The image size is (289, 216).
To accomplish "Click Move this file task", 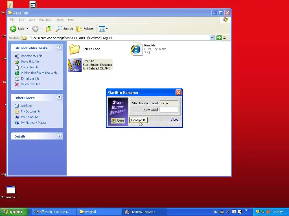I will click(30, 62).
